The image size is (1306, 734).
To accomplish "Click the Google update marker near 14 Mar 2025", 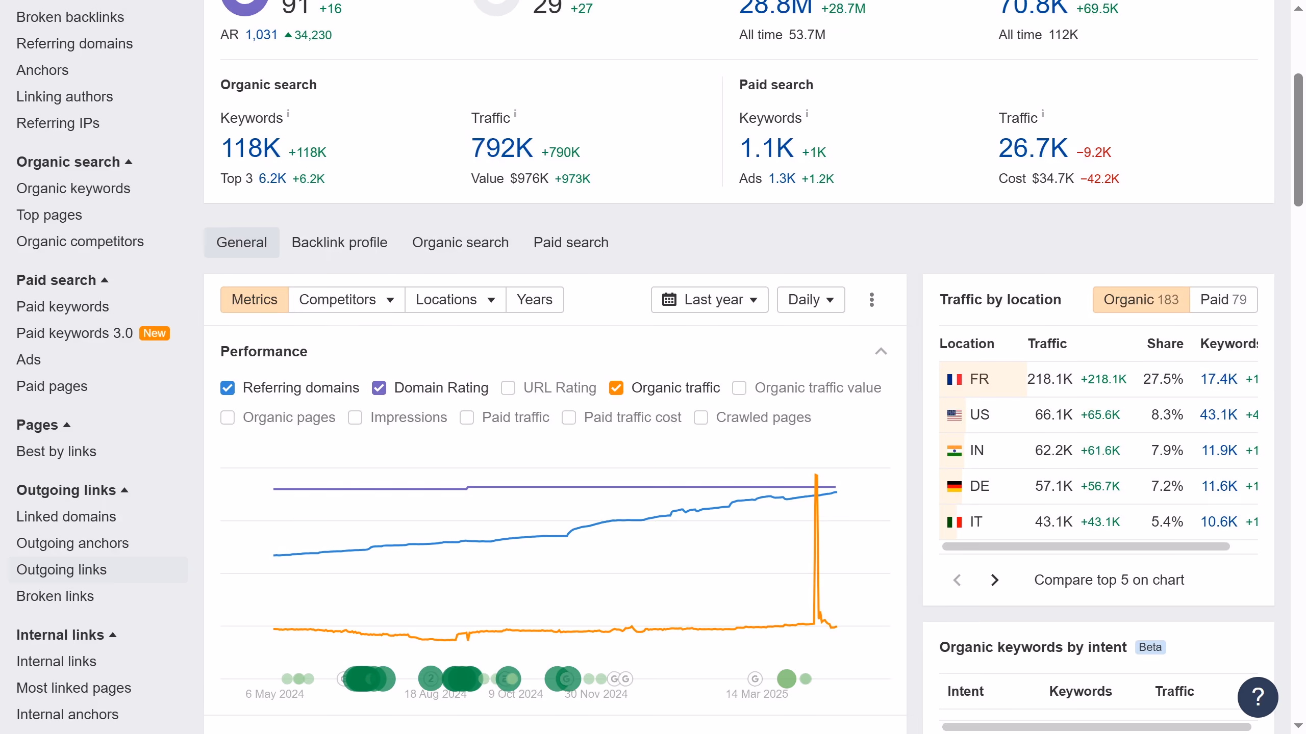I will (755, 679).
